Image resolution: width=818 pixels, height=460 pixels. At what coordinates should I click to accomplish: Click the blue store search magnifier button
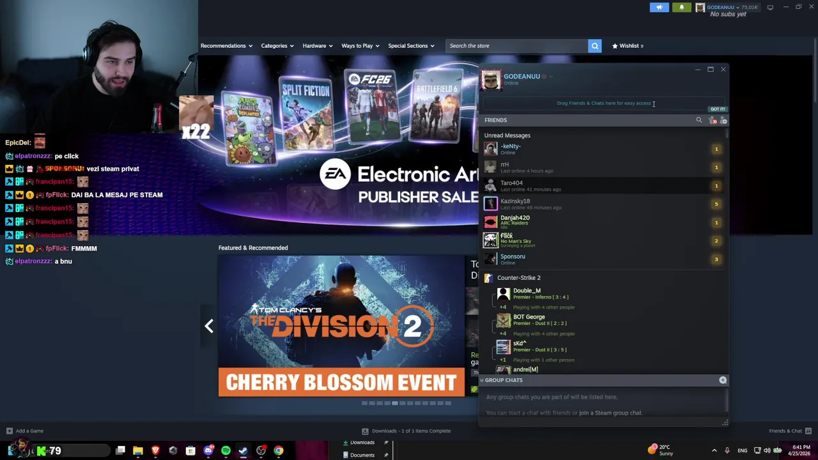pyautogui.click(x=595, y=45)
